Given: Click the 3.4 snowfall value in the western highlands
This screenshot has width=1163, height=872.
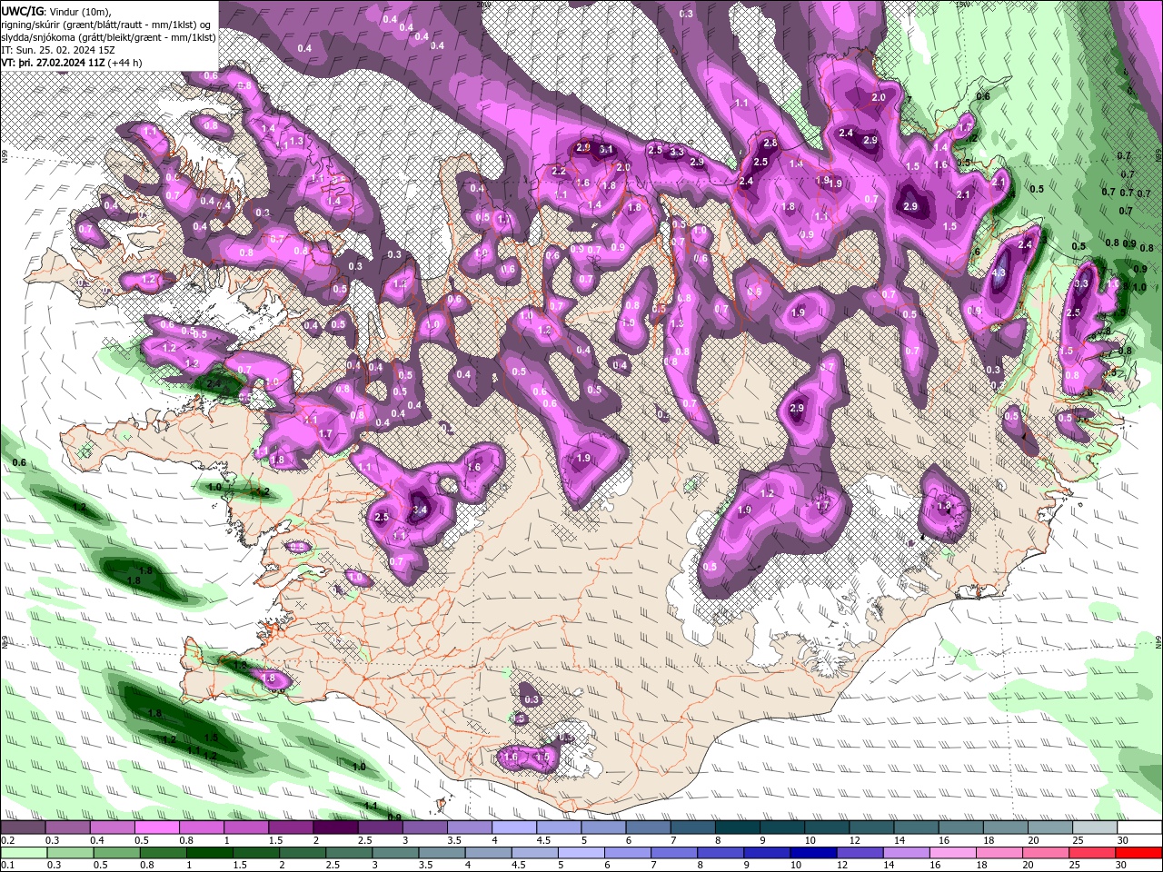Looking at the screenshot, I should 420,510.
